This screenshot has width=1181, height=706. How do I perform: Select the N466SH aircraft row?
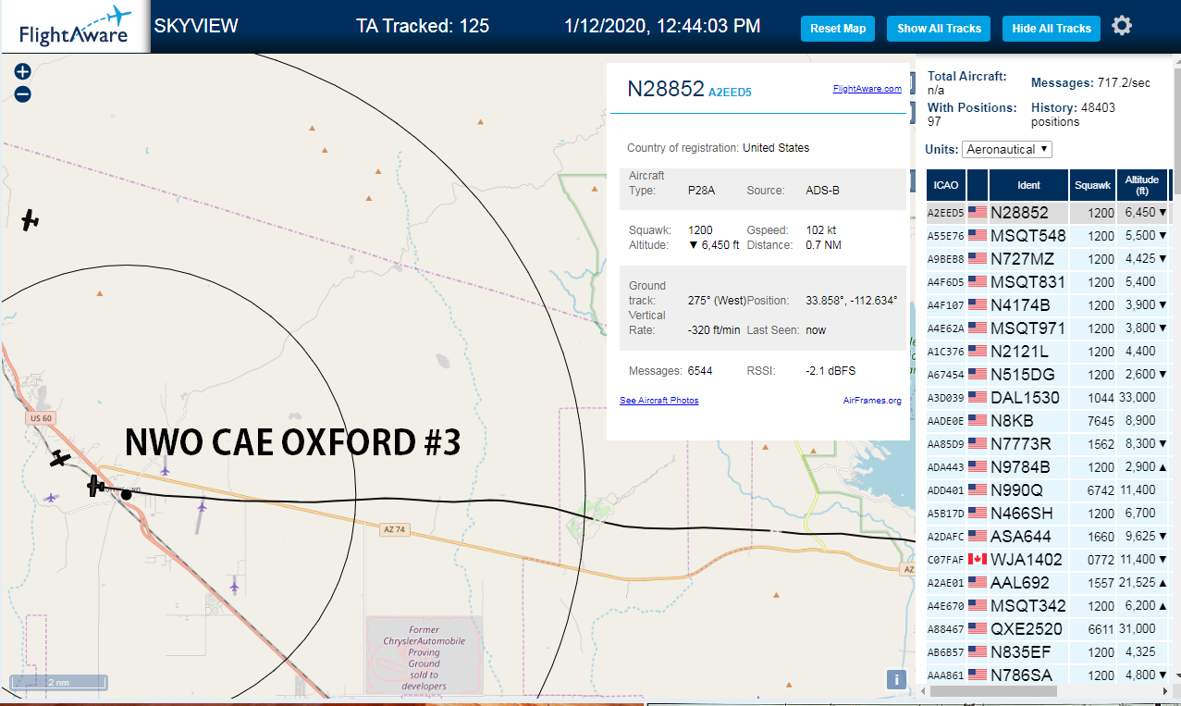1048,513
